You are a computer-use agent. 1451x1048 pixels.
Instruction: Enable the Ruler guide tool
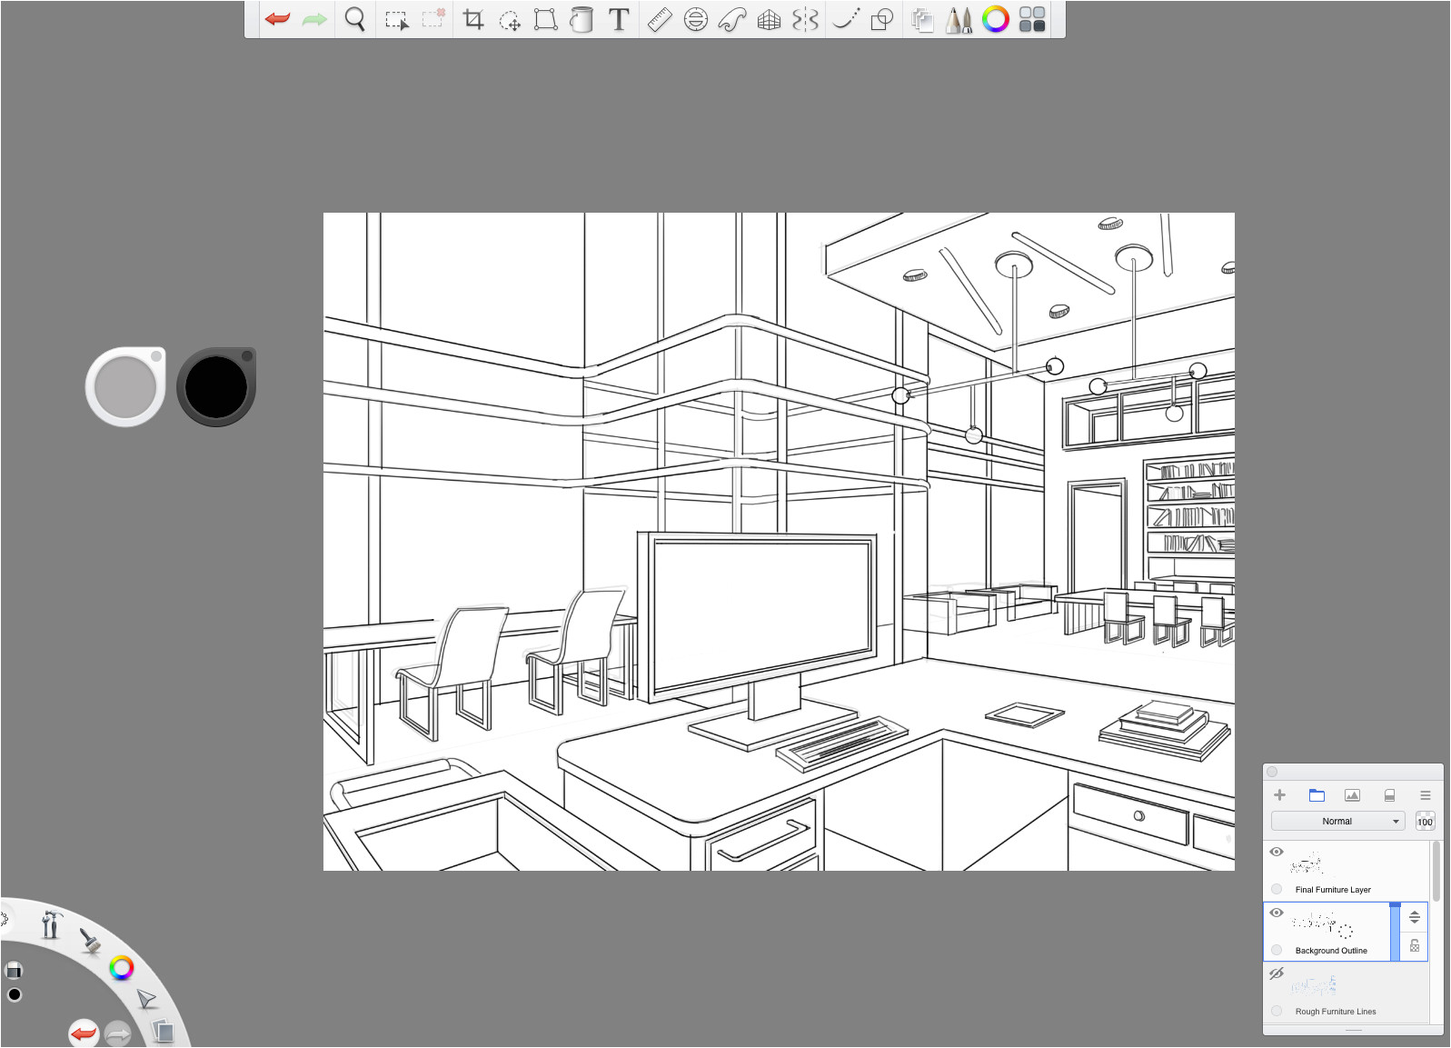pyautogui.click(x=659, y=19)
